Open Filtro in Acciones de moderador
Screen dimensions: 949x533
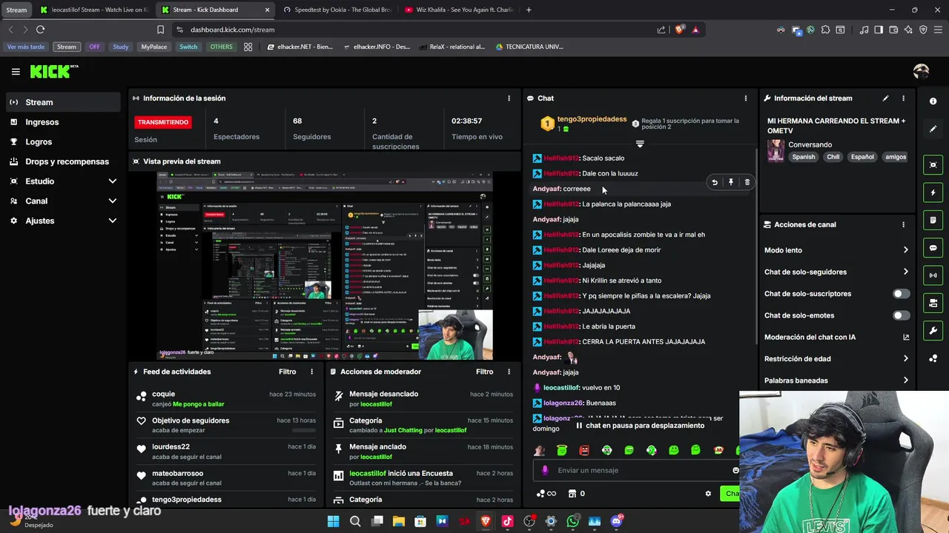click(485, 372)
